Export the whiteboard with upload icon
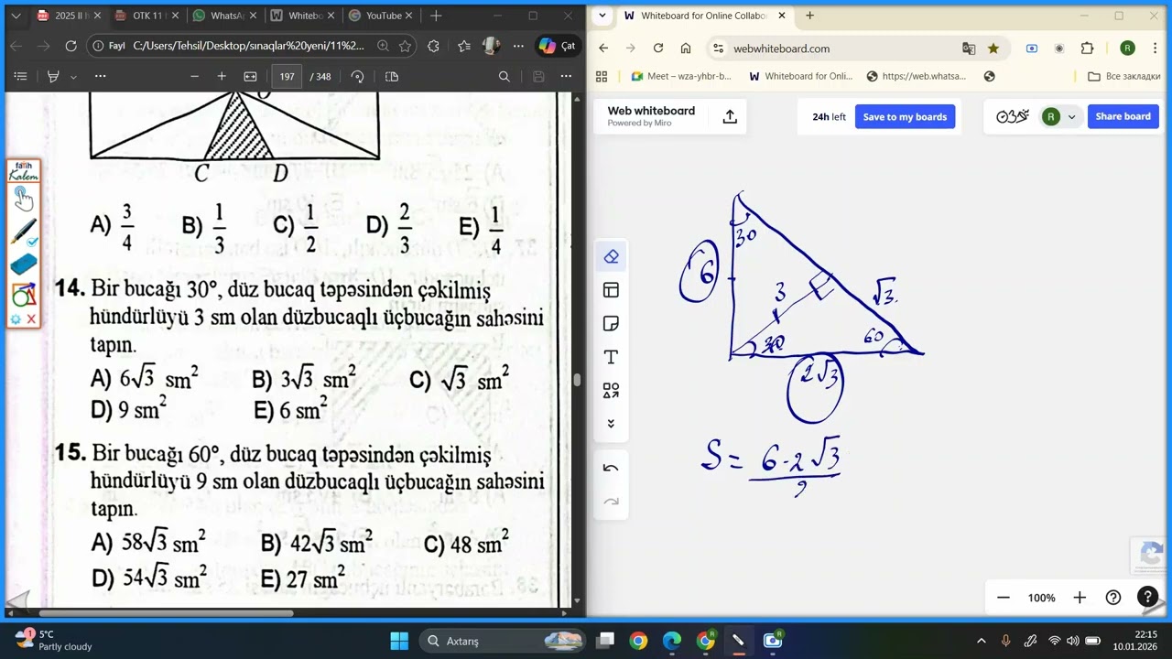Viewport: 1172px width, 659px height. (x=730, y=116)
